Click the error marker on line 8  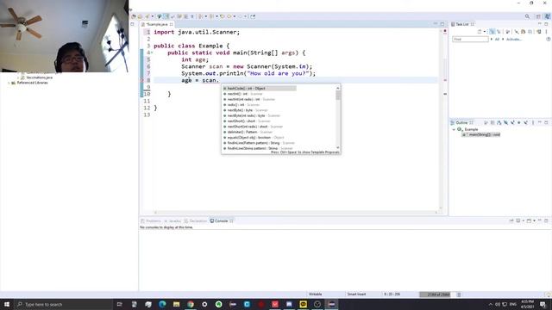142,80
